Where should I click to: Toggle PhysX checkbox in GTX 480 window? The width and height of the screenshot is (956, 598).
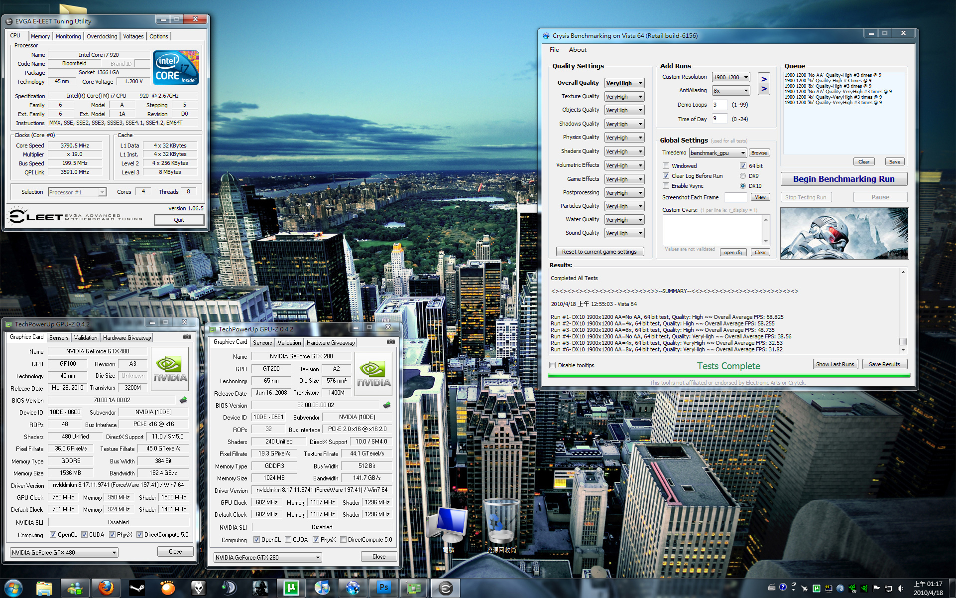pos(113,534)
